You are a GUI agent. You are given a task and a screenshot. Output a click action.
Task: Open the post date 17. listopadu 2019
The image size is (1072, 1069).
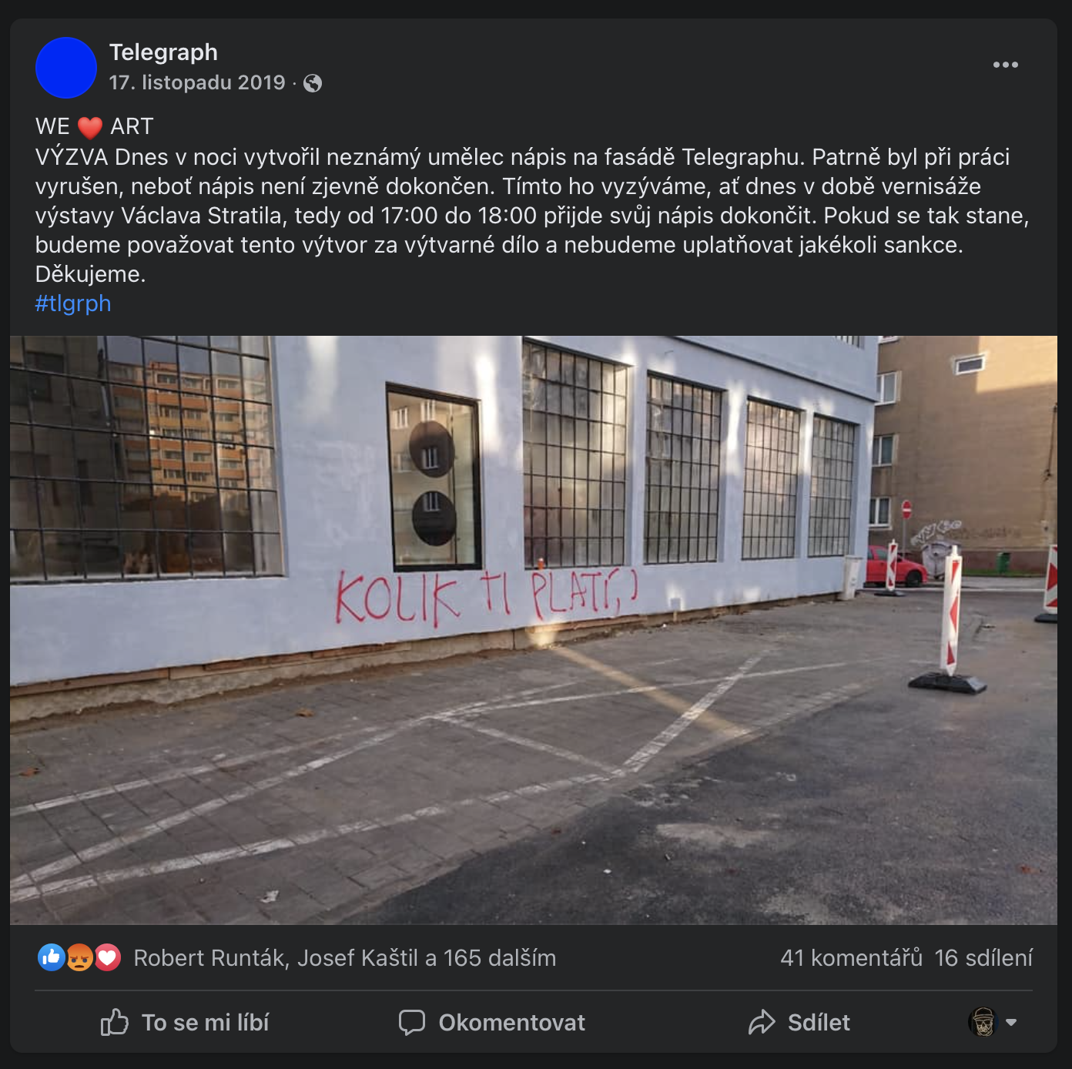[x=197, y=82]
